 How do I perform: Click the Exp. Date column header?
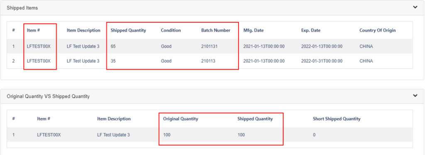310,30
